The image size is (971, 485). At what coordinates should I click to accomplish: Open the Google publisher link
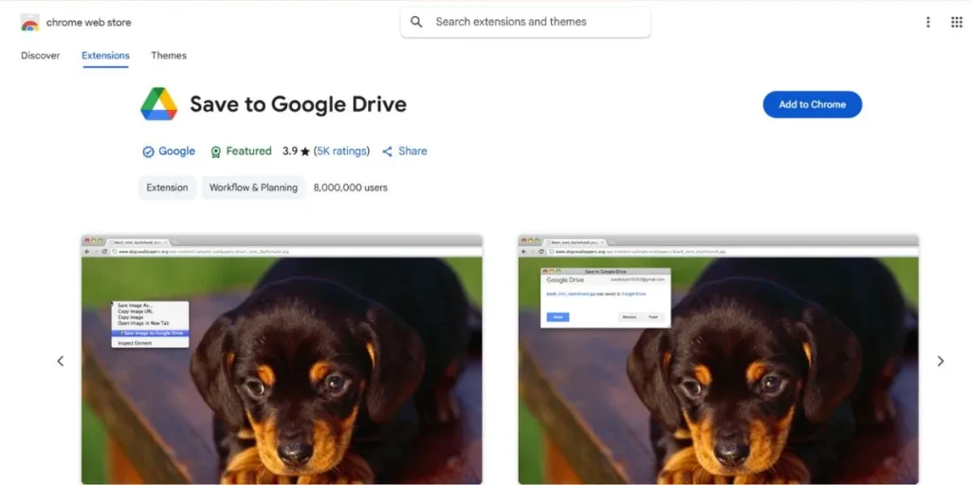pos(176,151)
